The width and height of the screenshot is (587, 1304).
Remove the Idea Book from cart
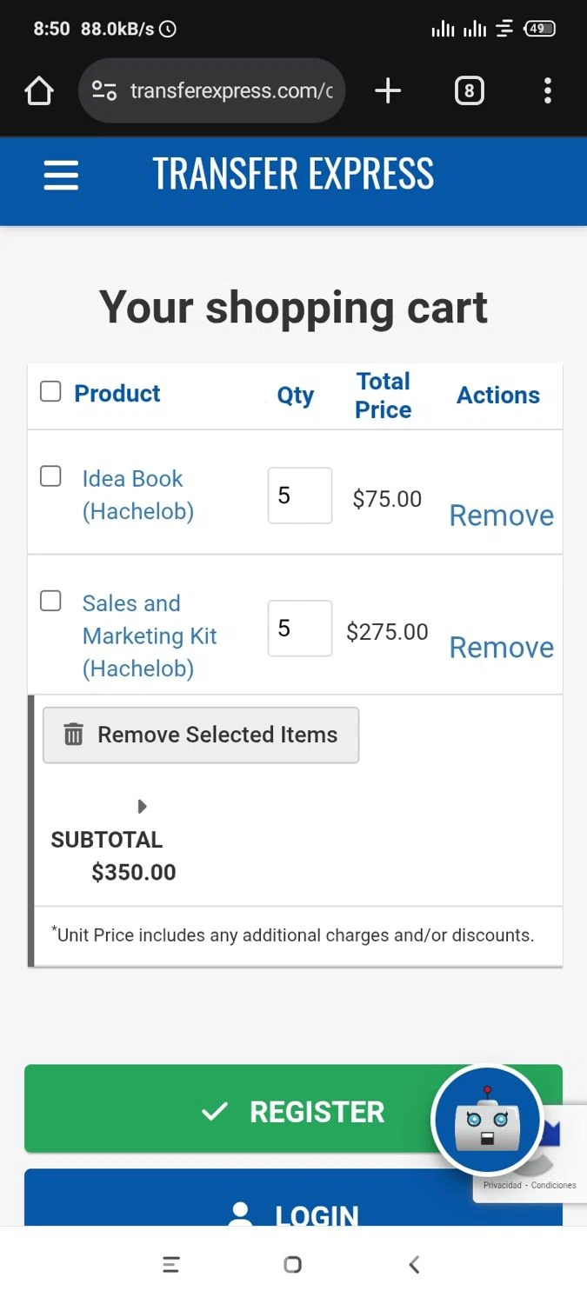pyautogui.click(x=502, y=516)
